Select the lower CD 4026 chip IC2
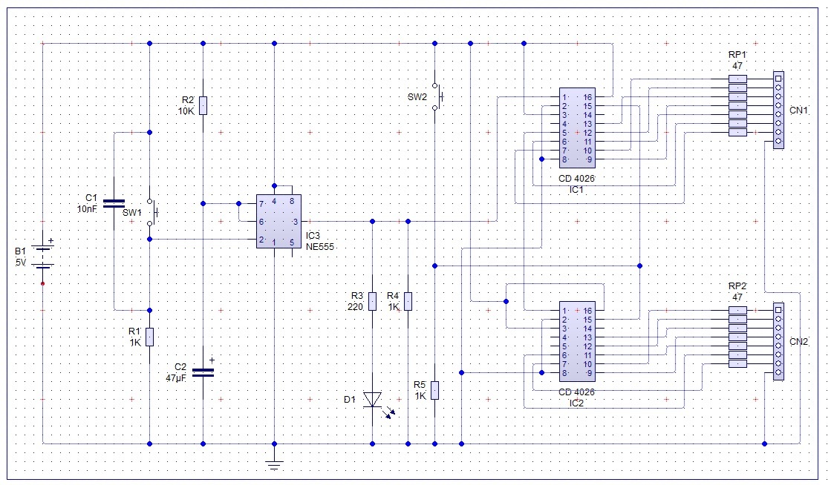This screenshot has height=485, width=828. coord(577,342)
